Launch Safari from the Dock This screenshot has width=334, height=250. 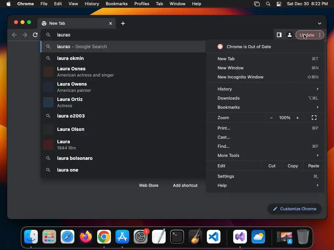68,237
